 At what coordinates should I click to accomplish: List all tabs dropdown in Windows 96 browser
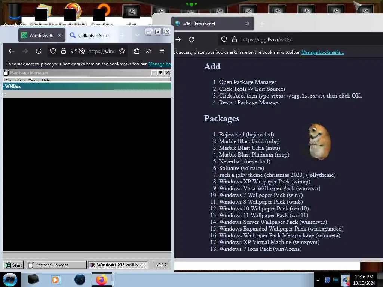click(138, 36)
